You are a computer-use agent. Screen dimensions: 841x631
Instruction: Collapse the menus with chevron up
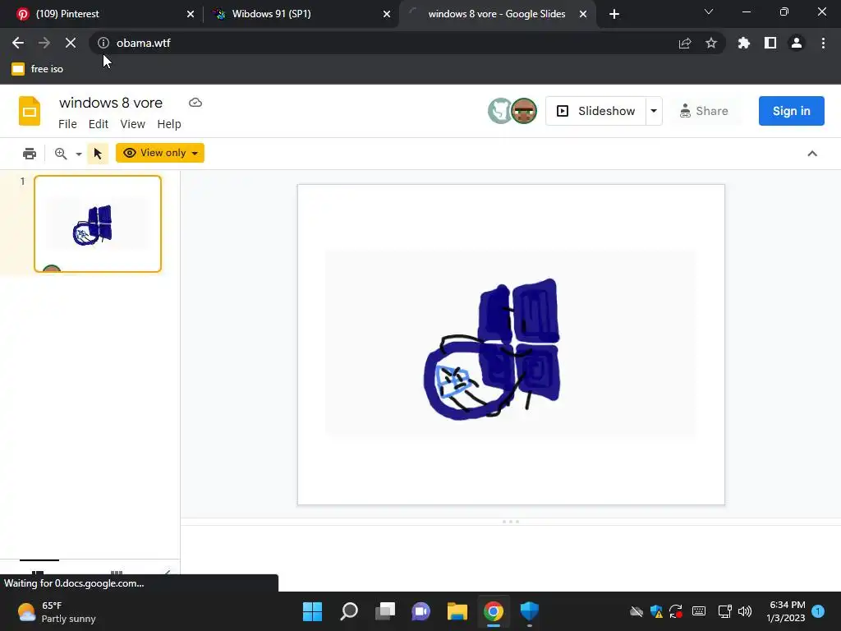coord(812,154)
